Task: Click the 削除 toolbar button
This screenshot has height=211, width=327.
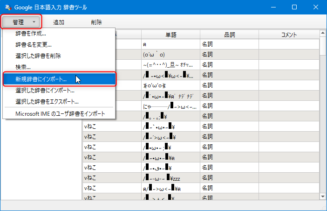Action: coord(96,22)
